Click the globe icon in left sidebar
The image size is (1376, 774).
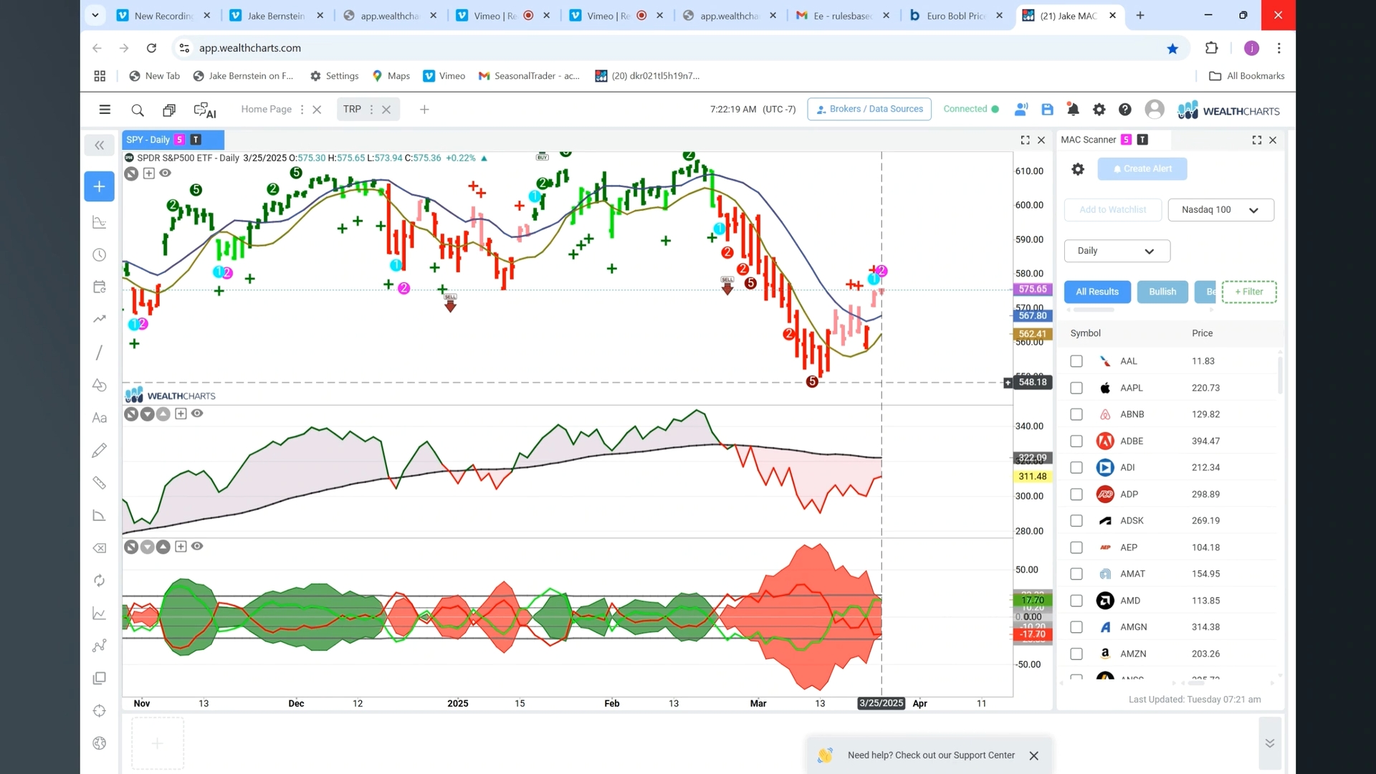[x=100, y=743]
